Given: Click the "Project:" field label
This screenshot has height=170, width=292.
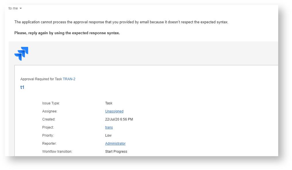Looking at the screenshot, I should coord(48,127).
